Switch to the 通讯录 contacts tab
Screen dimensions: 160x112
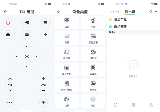tap(130, 12)
